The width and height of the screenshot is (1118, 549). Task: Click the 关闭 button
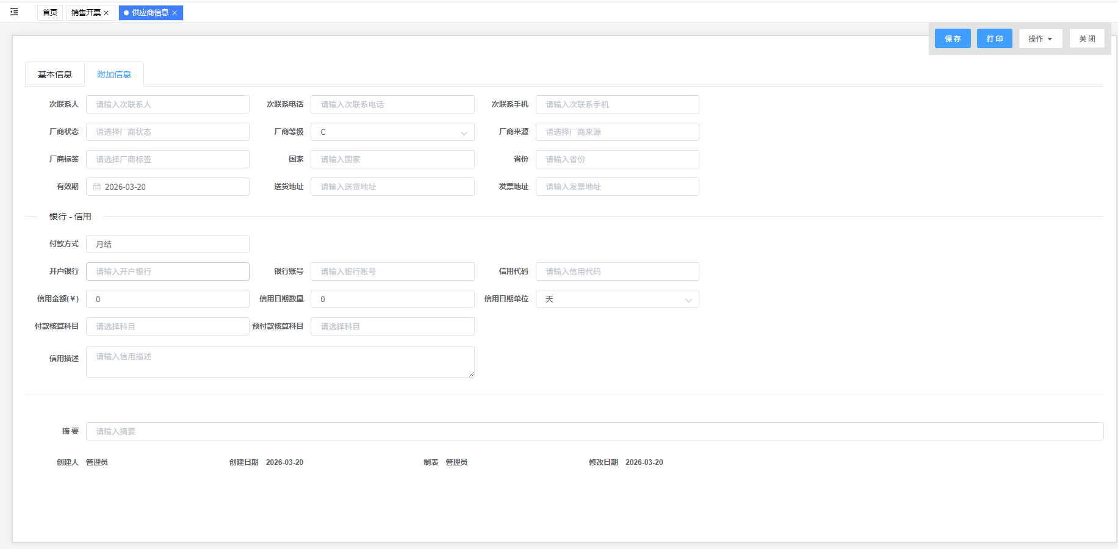[1086, 39]
